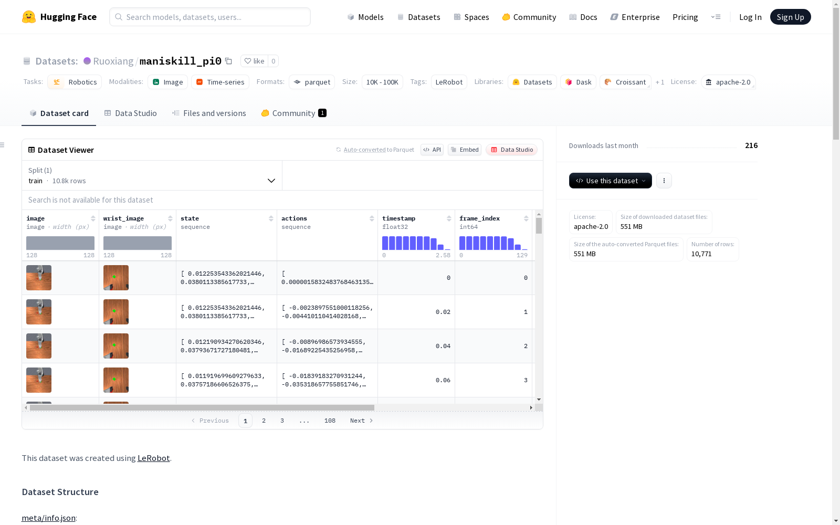The image size is (840, 525).
Task: Click the parquet format tag
Action: (312, 82)
